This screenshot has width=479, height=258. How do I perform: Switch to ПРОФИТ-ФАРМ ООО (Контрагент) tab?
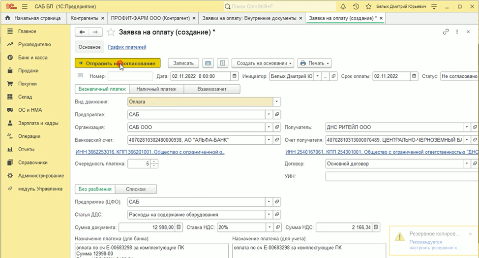150,18
